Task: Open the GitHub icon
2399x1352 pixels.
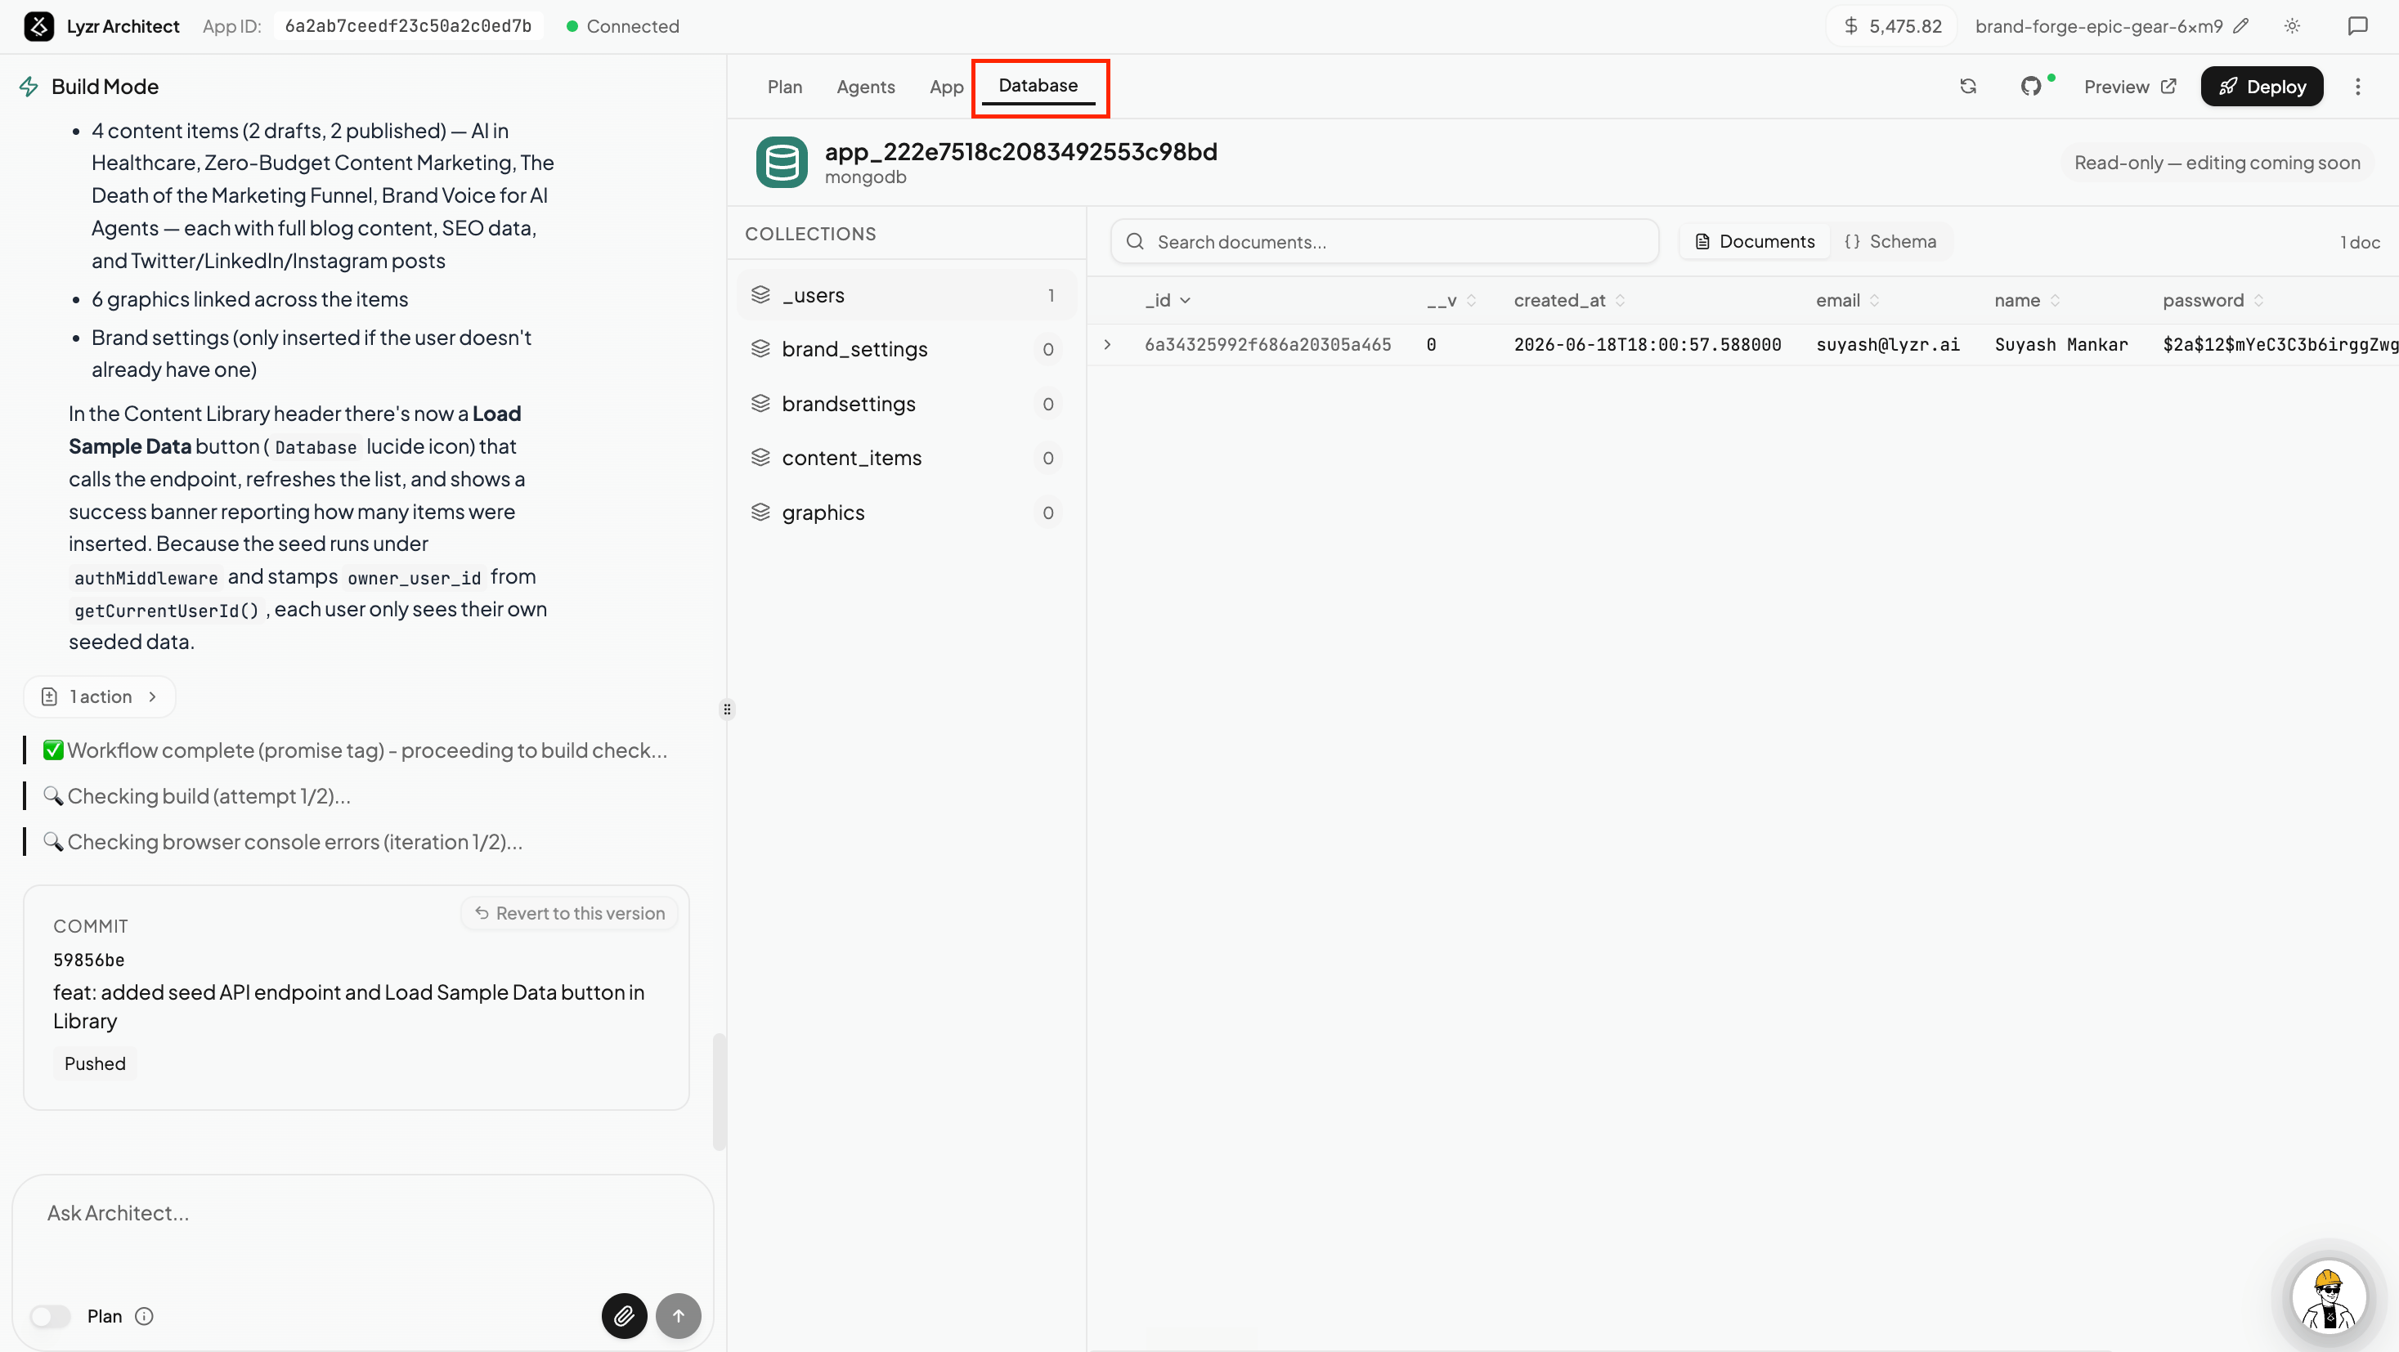Action: click(2031, 87)
